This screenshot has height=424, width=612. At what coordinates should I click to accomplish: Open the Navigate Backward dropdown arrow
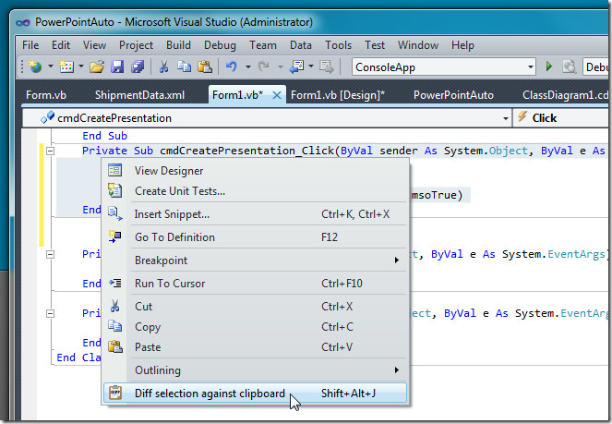(x=311, y=67)
